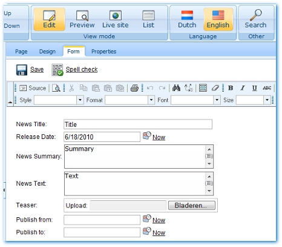282x247 pixels.
Task: Toggle Italic formatting
Action: tap(243, 88)
